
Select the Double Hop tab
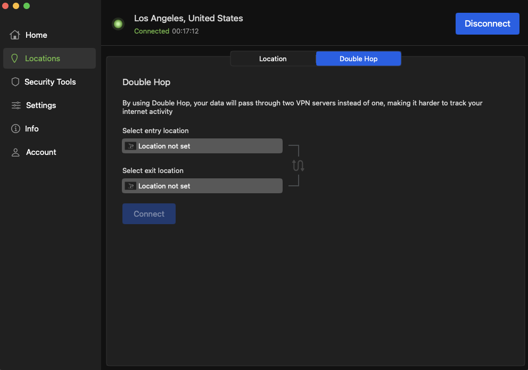pos(358,59)
